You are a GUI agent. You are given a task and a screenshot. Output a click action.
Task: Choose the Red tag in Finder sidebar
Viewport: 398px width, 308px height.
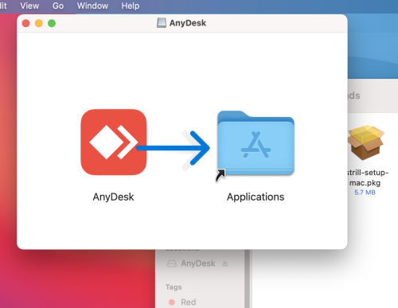182,302
